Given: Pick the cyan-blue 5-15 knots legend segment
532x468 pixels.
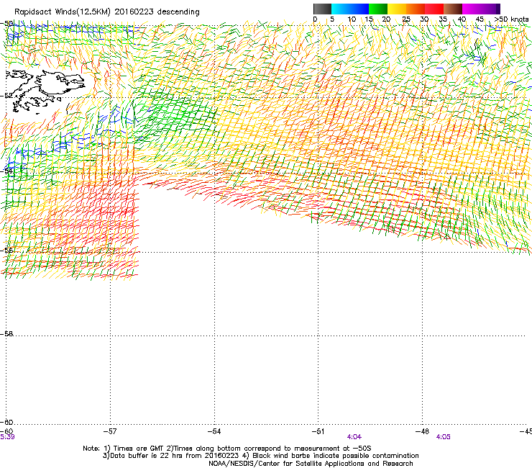Looking at the screenshot, I should [x=350, y=9].
